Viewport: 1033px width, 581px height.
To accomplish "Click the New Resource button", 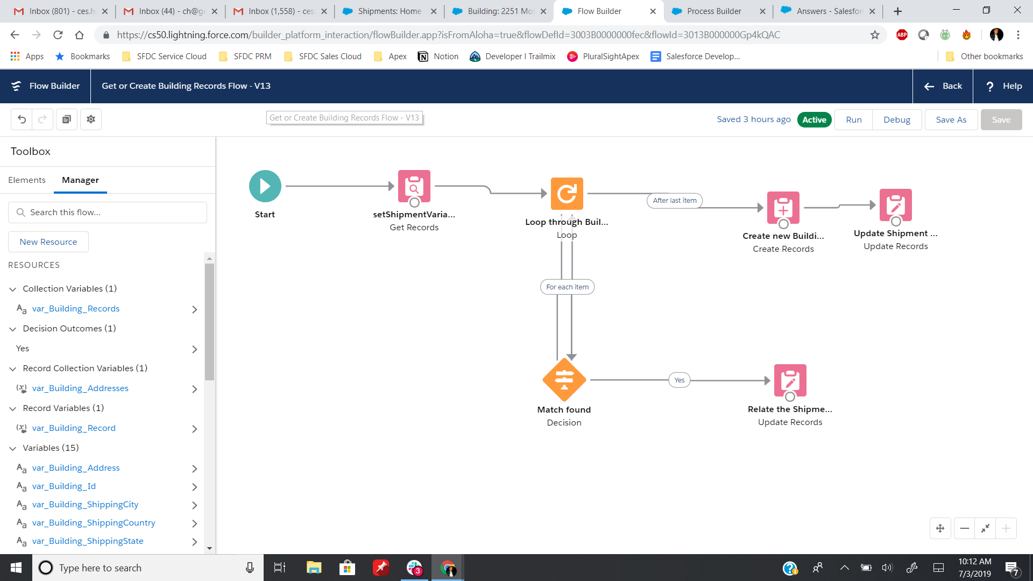I will coord(48,242).
